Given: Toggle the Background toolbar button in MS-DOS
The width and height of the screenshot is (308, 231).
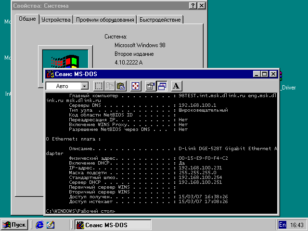Looking at the screenshot, I should [162, 86].
